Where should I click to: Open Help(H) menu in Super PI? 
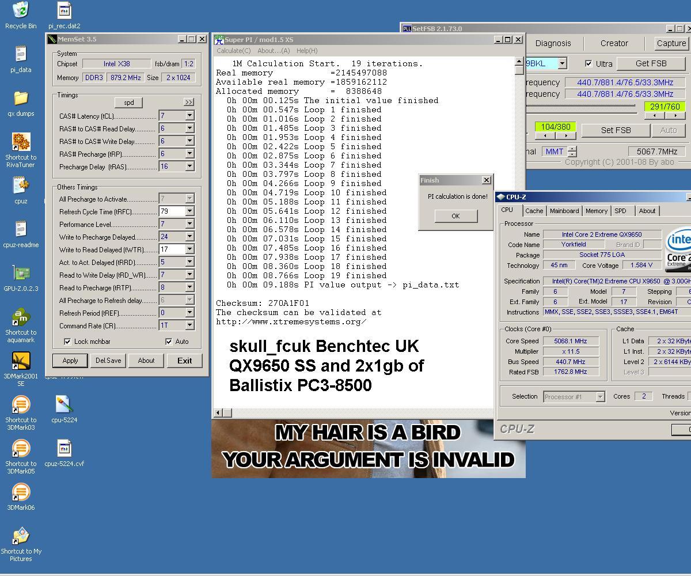point(307,51)
